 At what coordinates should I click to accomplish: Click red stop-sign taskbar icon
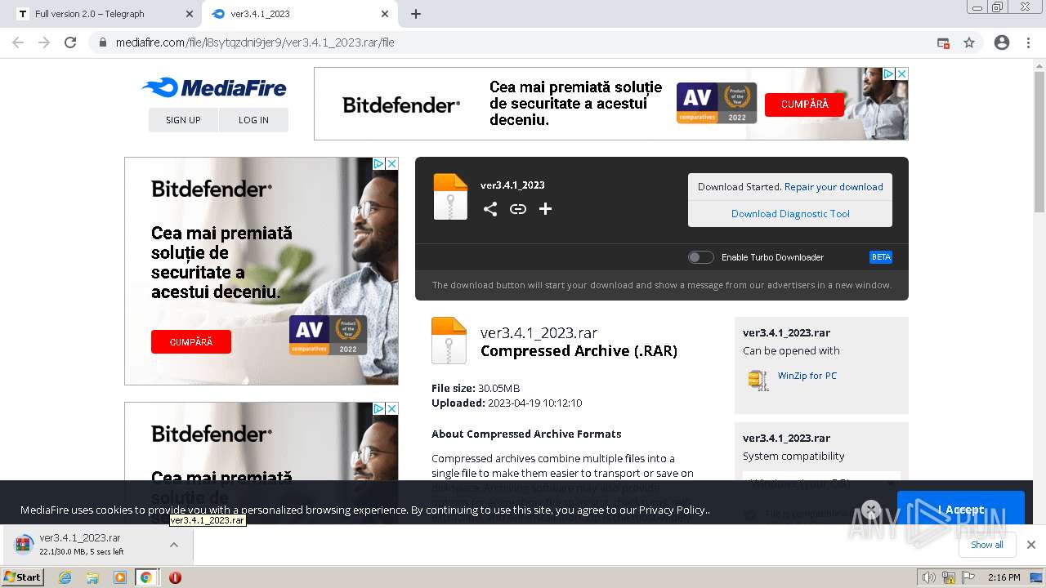pos(175,577)
